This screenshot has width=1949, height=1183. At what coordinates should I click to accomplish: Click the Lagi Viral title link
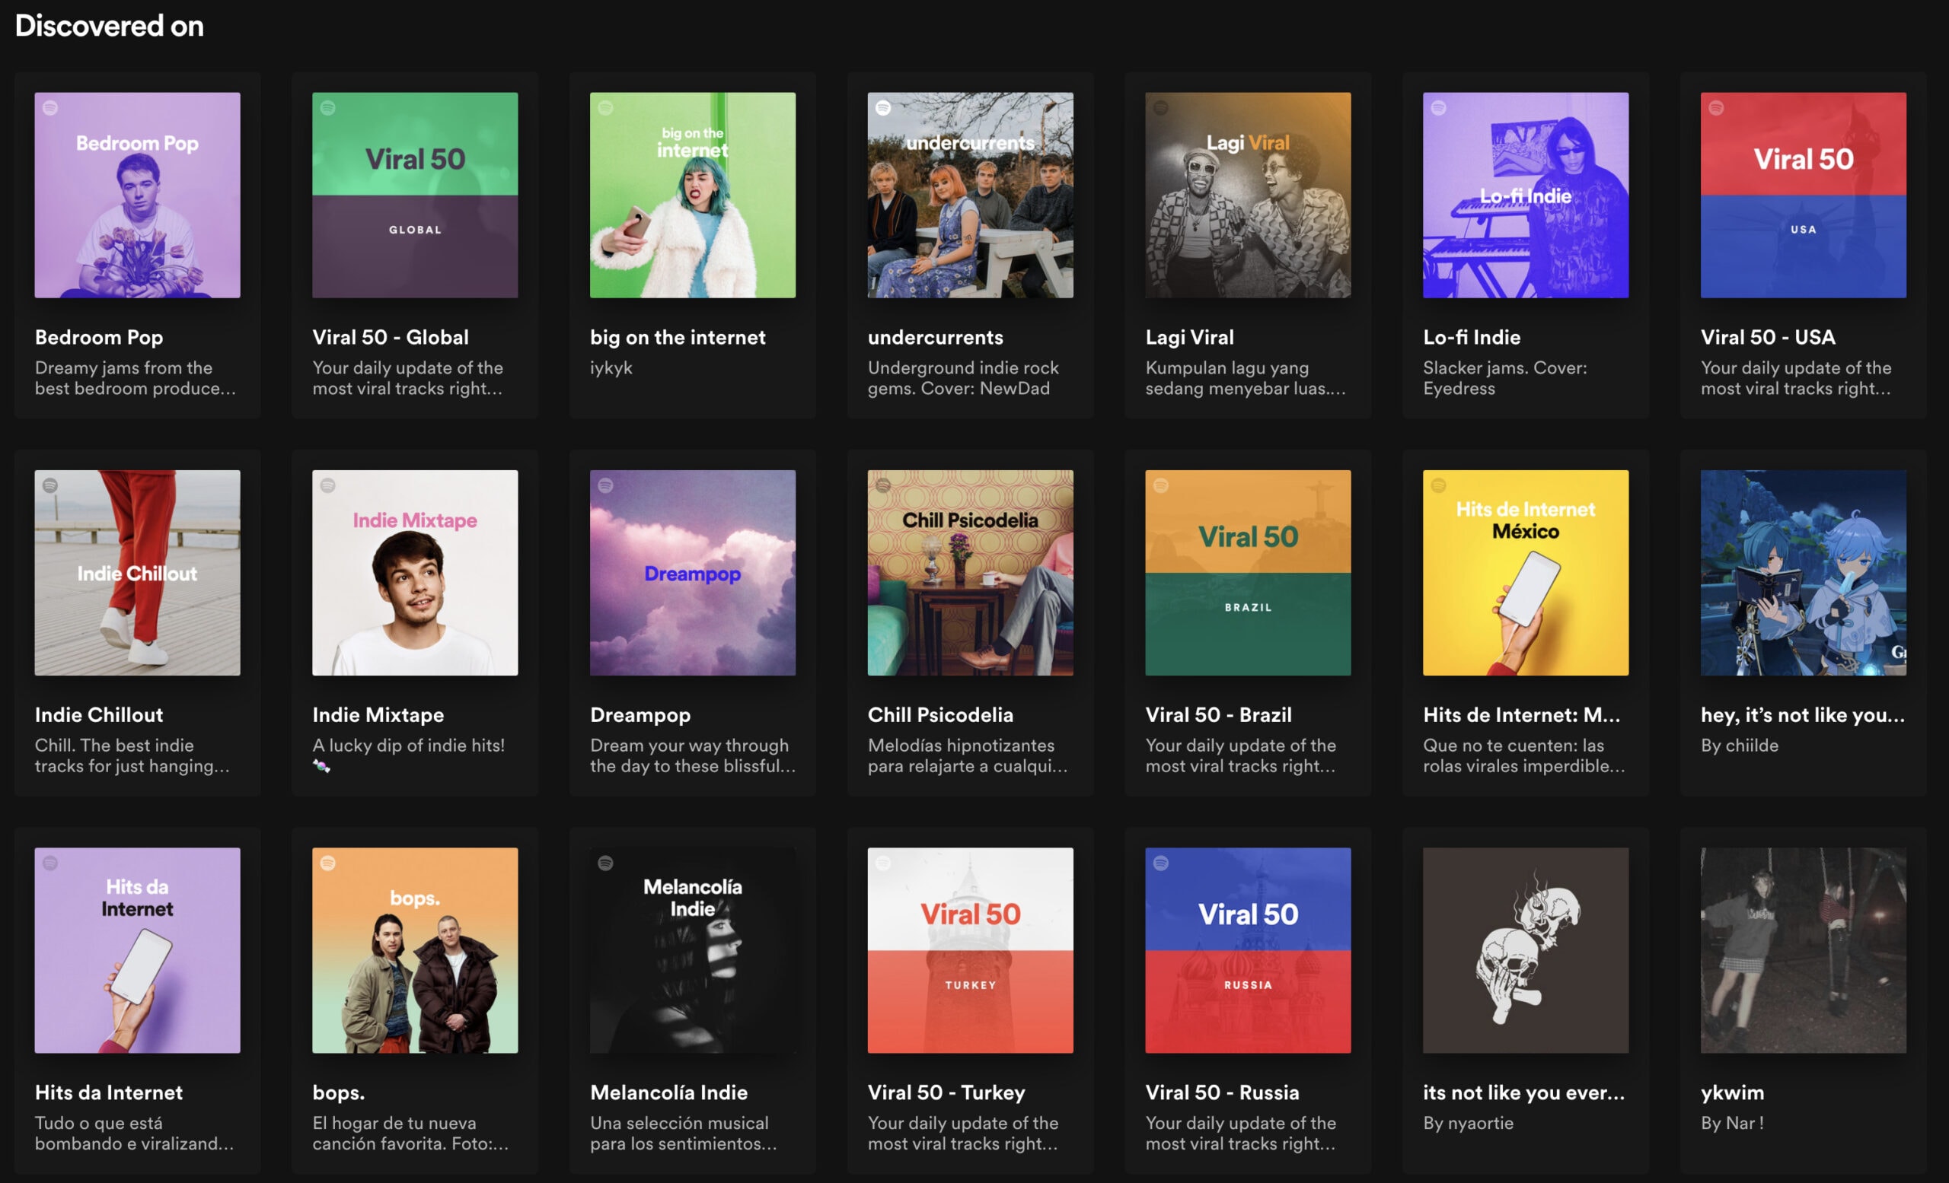pos(1190,338)
